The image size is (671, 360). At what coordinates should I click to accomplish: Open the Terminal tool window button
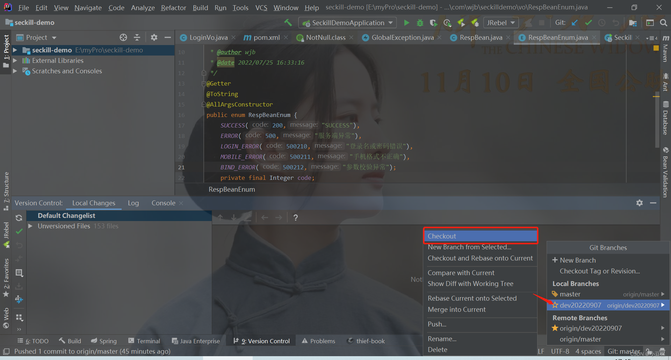144,341
